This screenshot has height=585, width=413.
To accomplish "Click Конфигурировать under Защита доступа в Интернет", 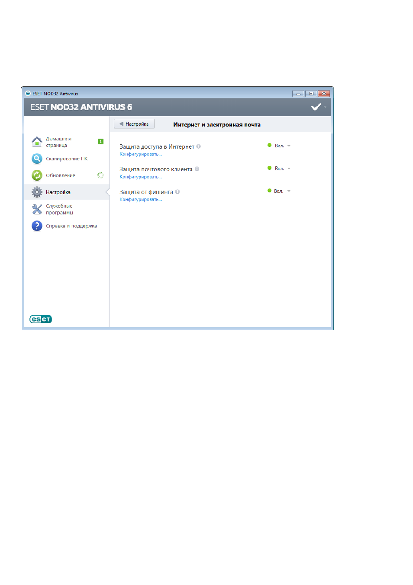I will (x=141, y=154).
